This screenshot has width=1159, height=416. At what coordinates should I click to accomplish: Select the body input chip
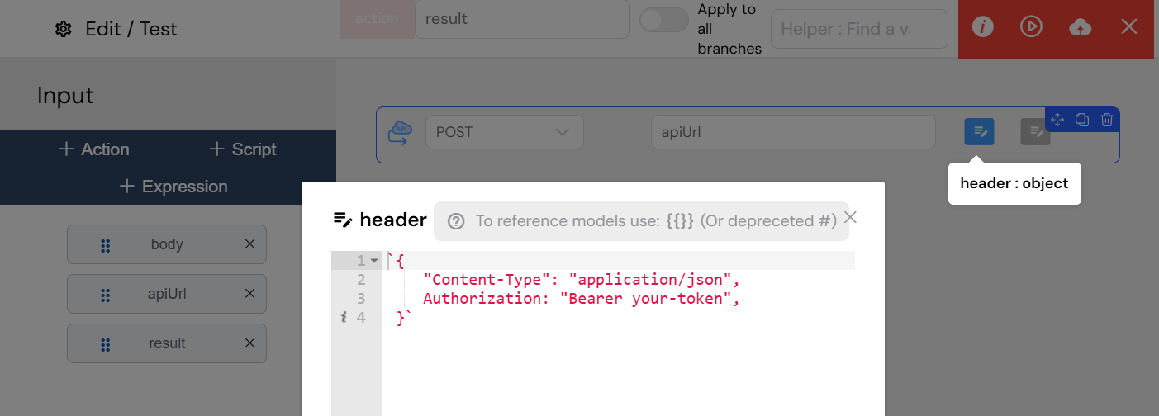point(167,244)
